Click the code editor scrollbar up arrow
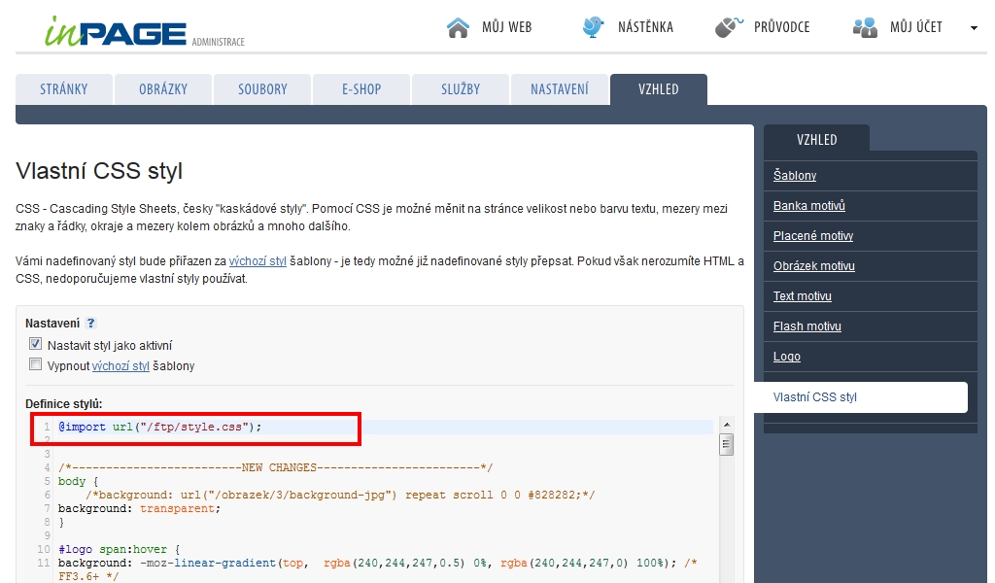The width and height of the screenshot is (995, 583). pyautogui.click(x=725, y=426)
